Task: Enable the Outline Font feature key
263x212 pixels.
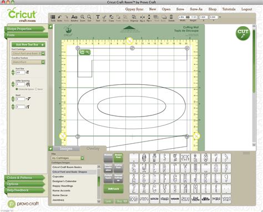Action: click(x=118, y=168)
